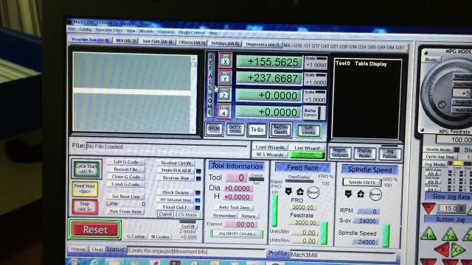The height and width of the screenshot is (265, 472).
Task: Open the Config menu
Action: (86, 29)
